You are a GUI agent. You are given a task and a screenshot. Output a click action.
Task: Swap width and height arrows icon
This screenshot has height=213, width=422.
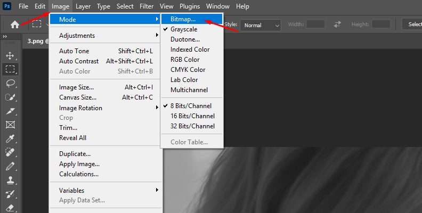(337, 24)
